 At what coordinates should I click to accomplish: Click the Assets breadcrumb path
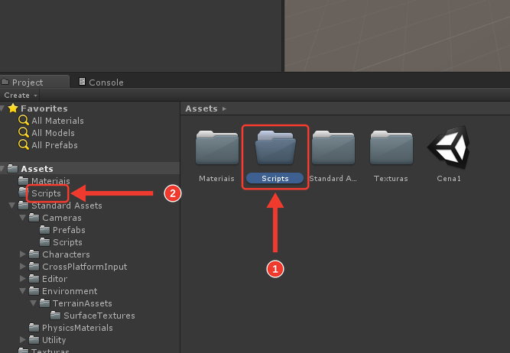tap(201, 108)
